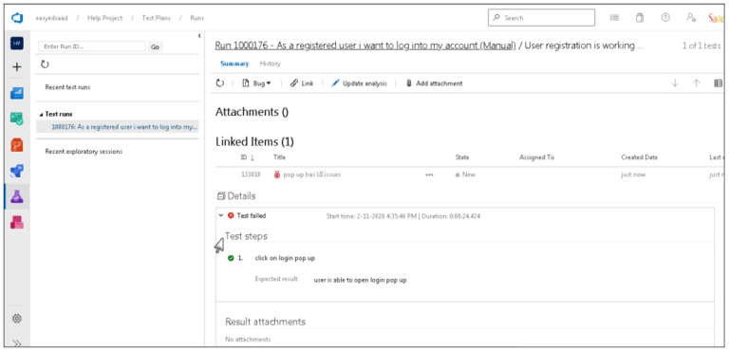Click the refresh icon under Run ID field

point(45,65)
